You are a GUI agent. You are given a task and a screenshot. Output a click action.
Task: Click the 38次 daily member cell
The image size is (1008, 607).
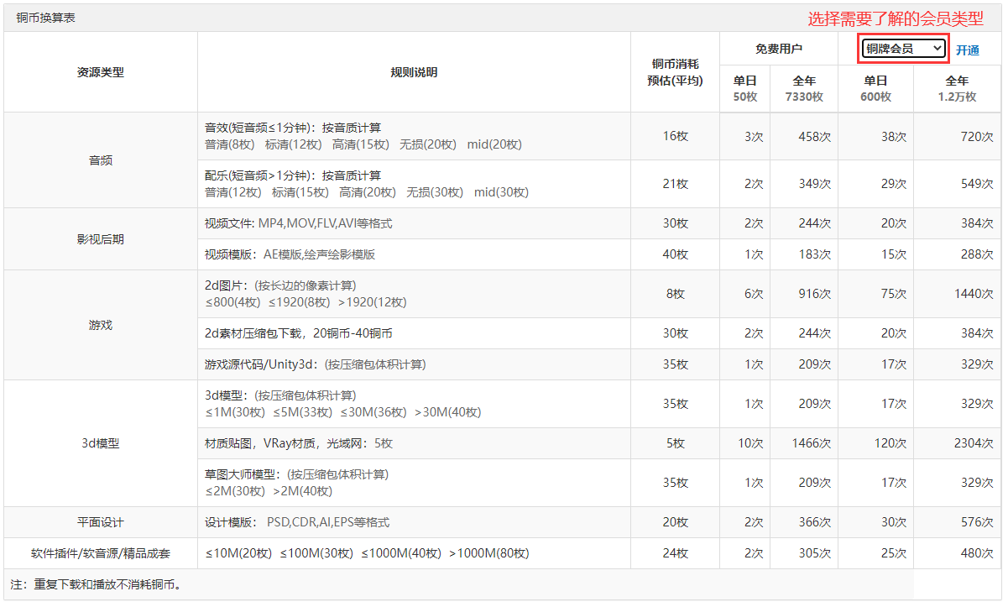(x=876, y=136)
